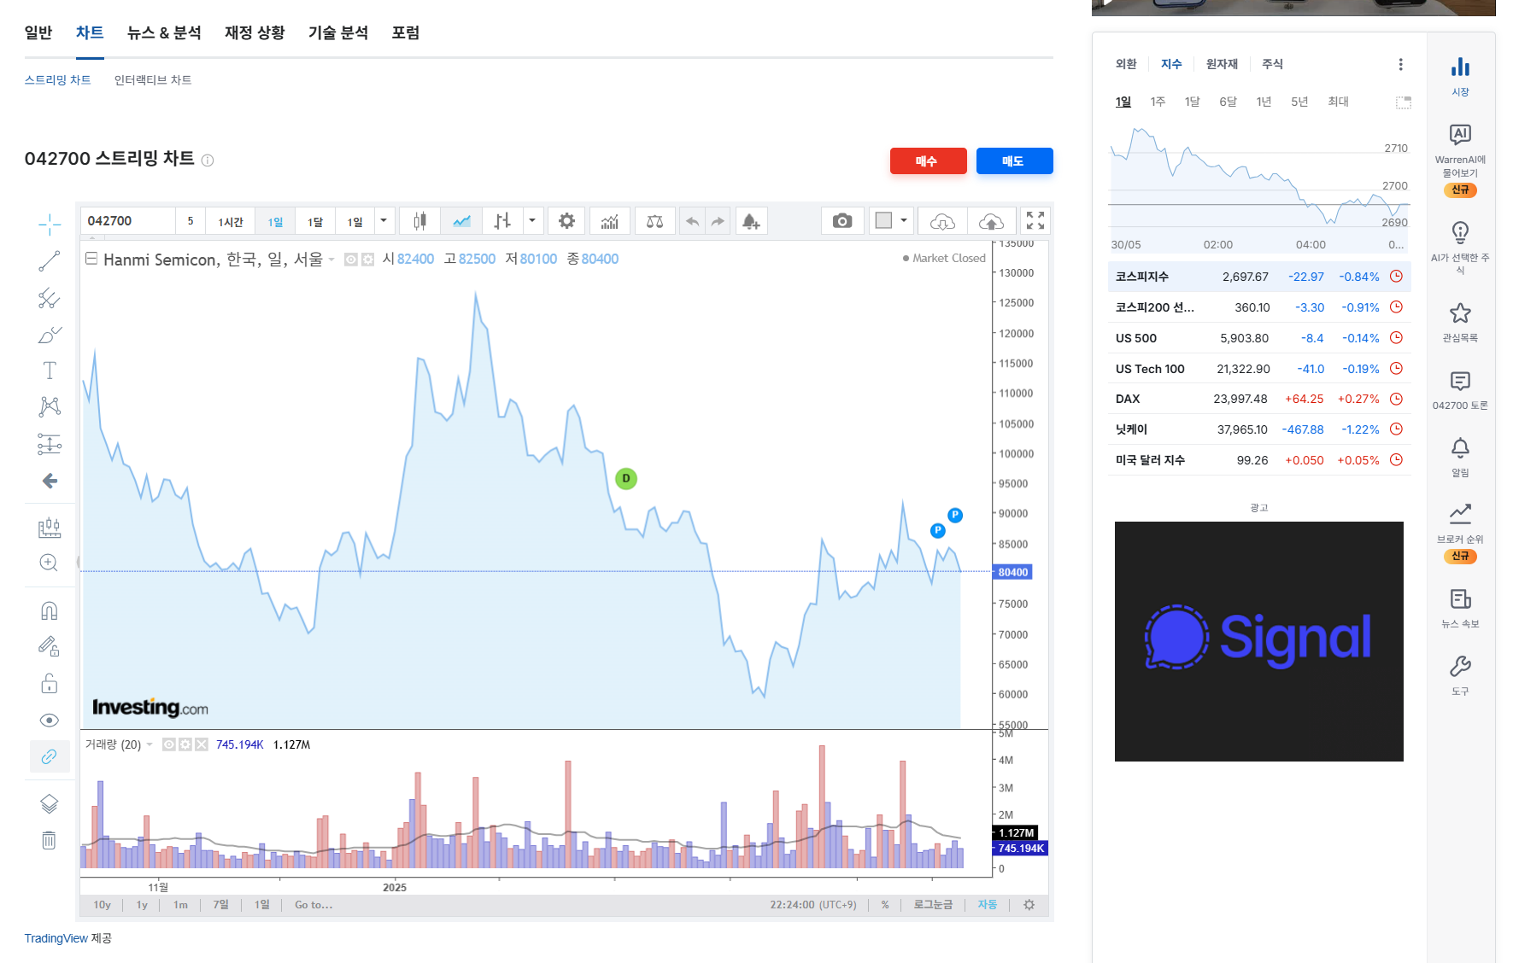Viewport: 1513px width, 963px height.
Task: Enable the magnet snapping tool
Action: point(50,610)
